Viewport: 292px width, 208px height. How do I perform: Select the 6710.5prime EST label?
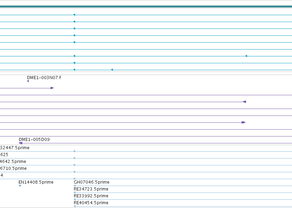[13, 168]
